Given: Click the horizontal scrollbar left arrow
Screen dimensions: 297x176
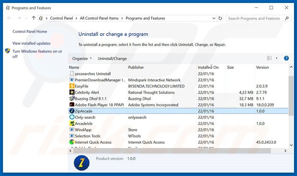Looking at the screenshot, I should tap(70, 151).
